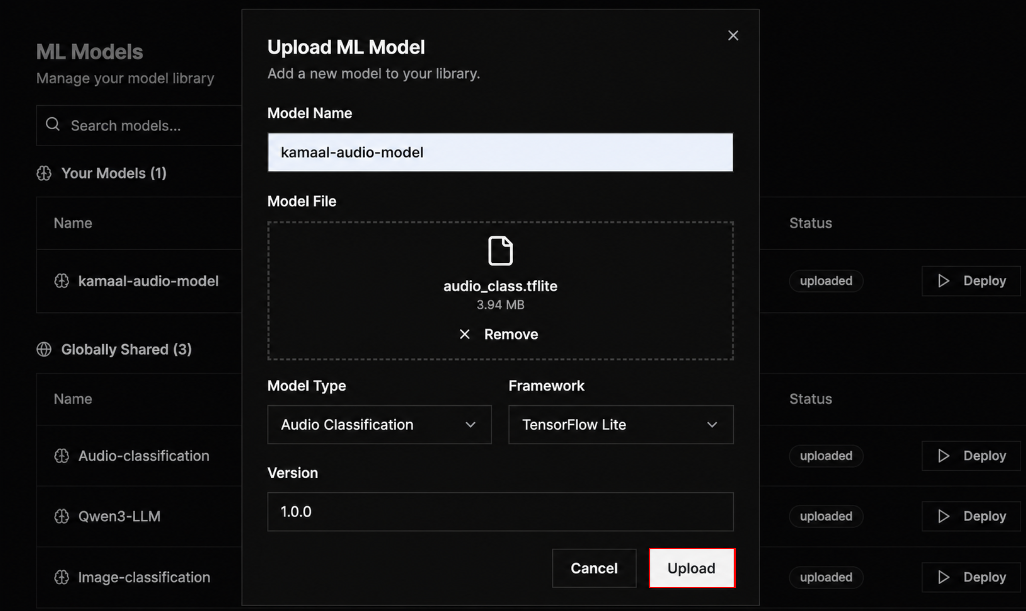Click the Status header in Globally Shared table
1026x611 pixels.
[810, 399]
